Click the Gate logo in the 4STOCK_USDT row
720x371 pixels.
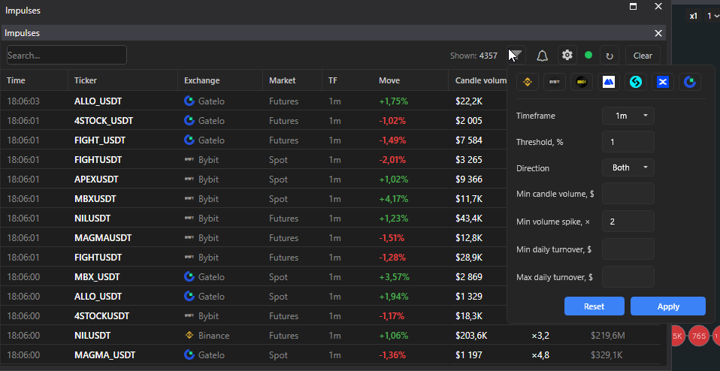(x=189, y=120)
